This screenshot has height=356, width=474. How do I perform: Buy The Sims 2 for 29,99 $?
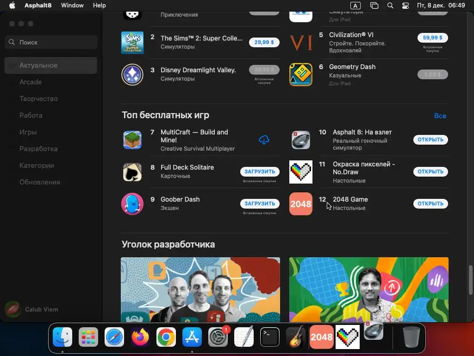tap(264, 42)
